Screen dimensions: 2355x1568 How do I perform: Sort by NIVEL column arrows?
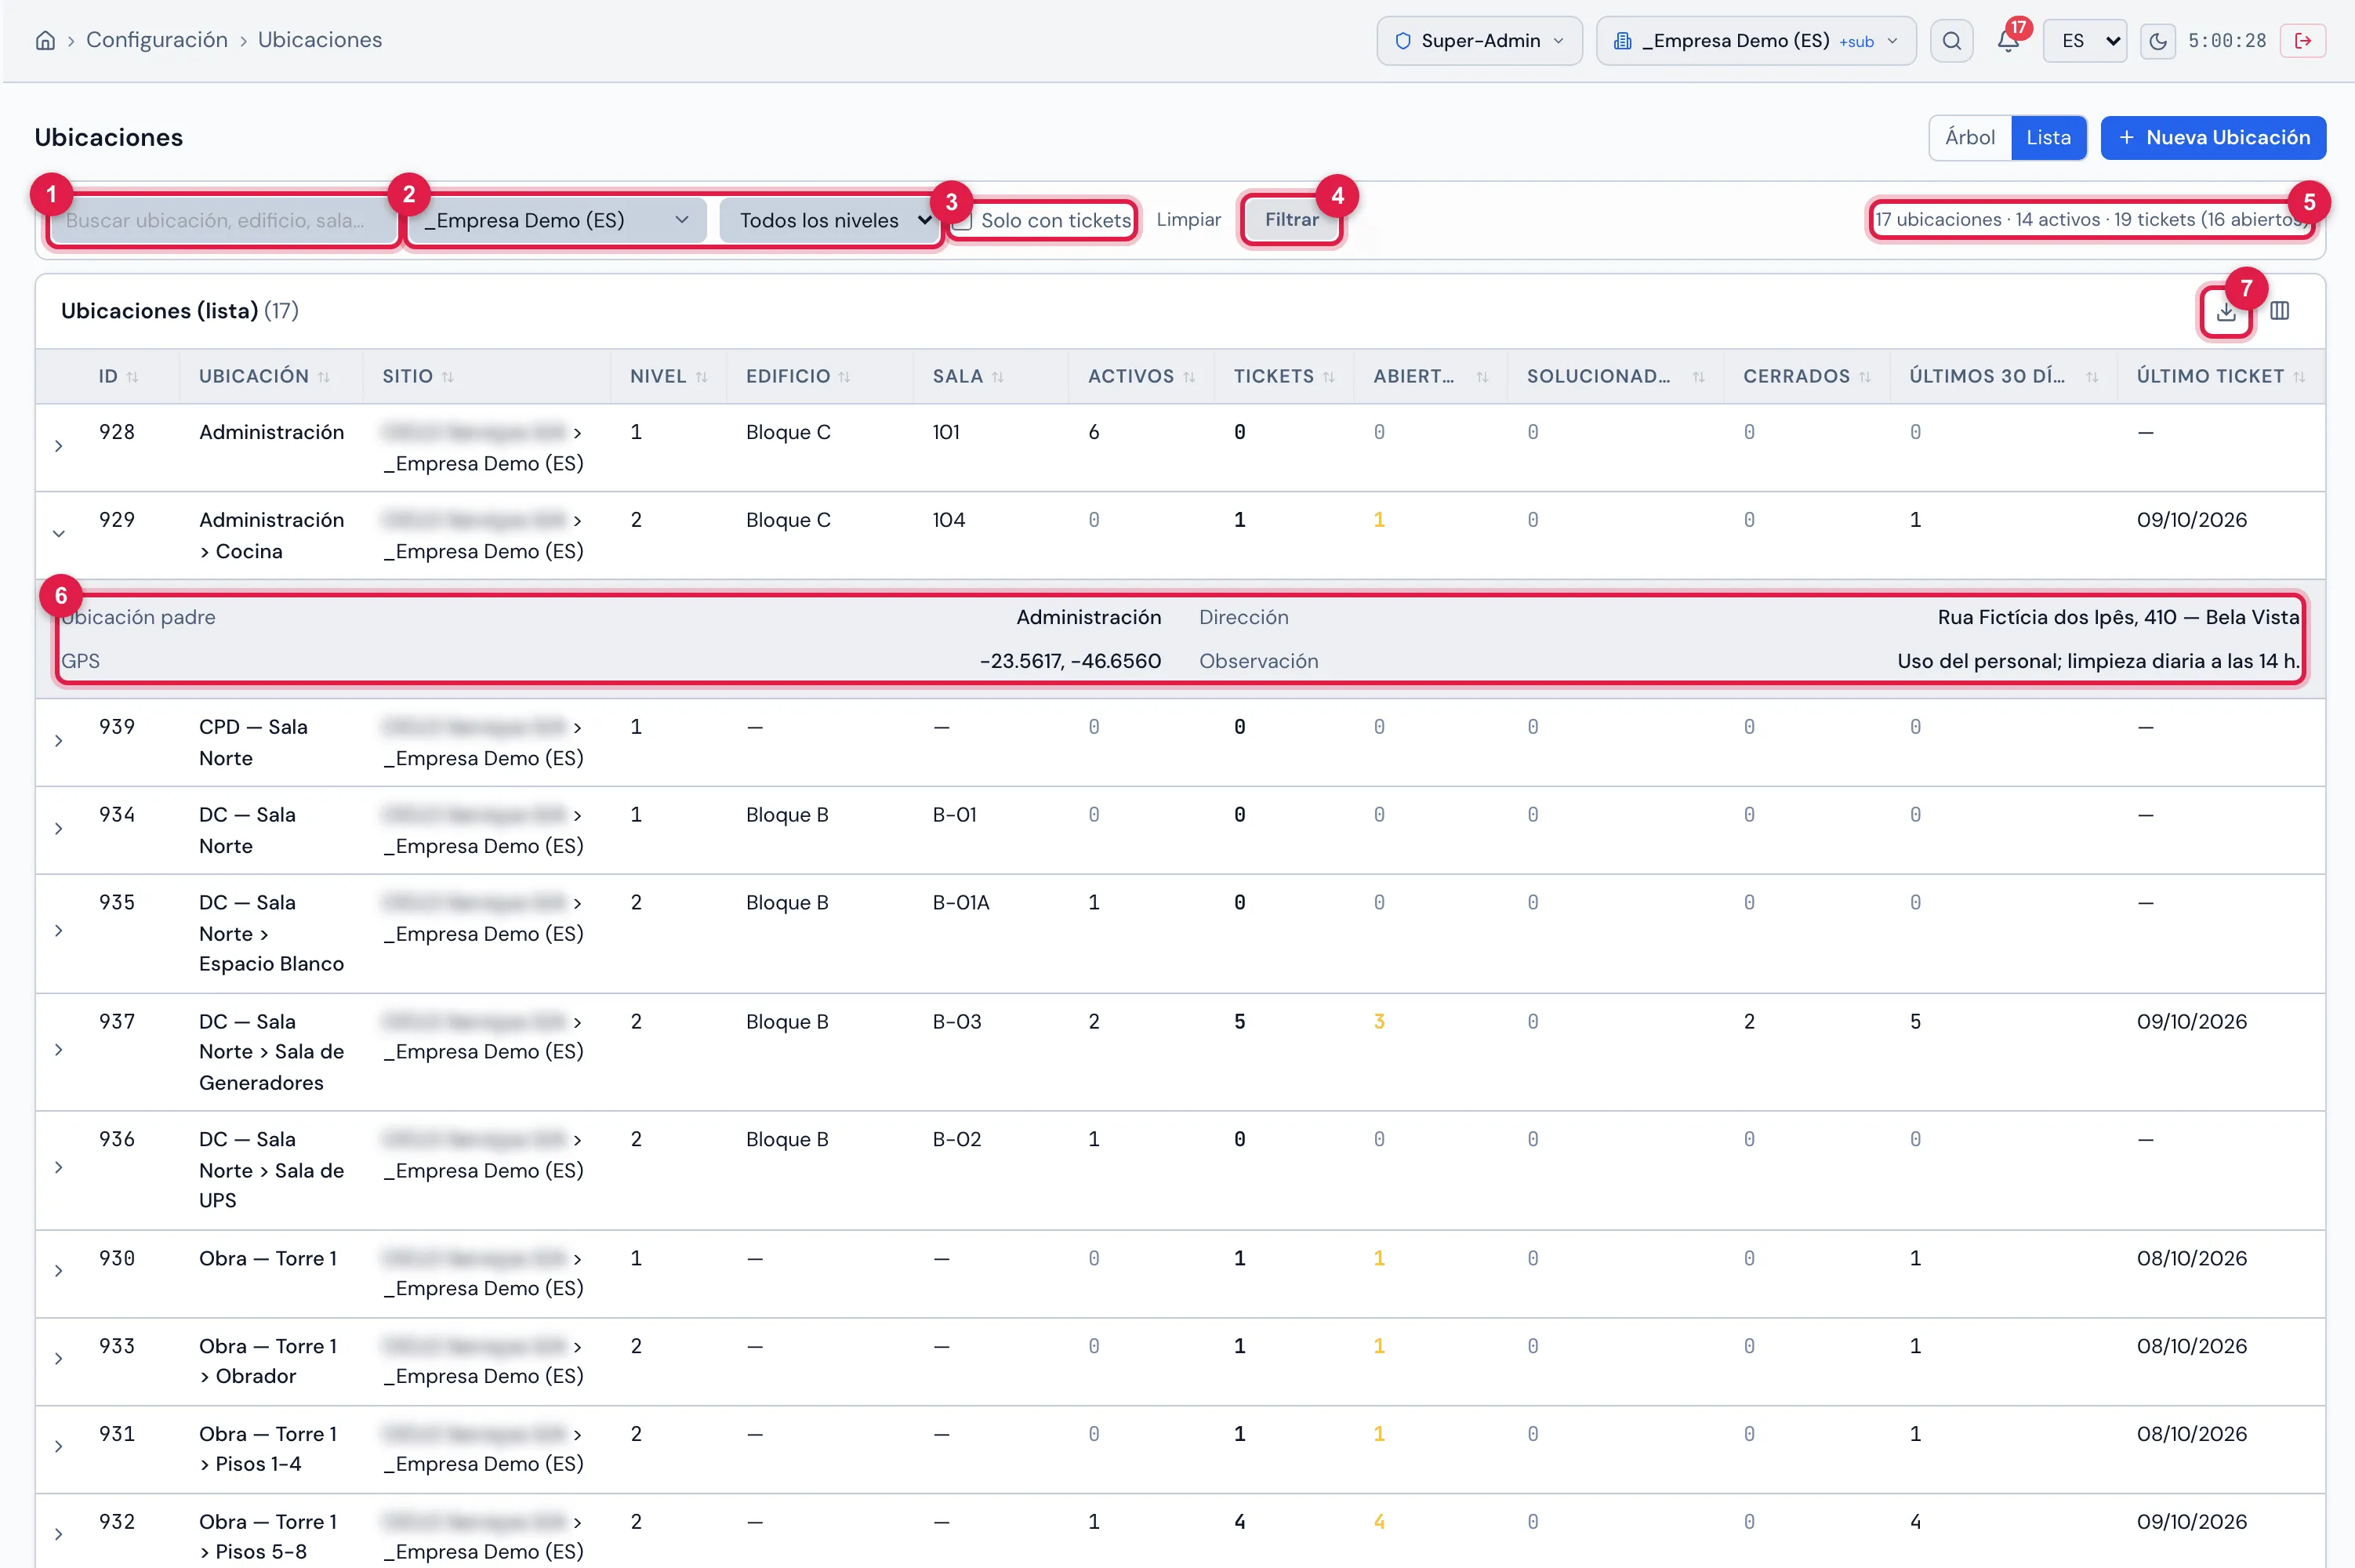pos(701,377)
